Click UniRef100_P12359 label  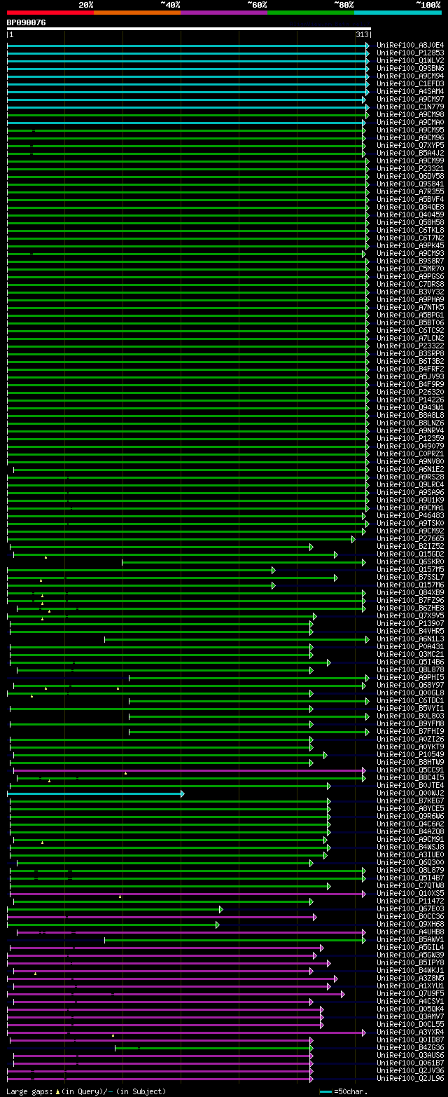(x=410, y=439)
